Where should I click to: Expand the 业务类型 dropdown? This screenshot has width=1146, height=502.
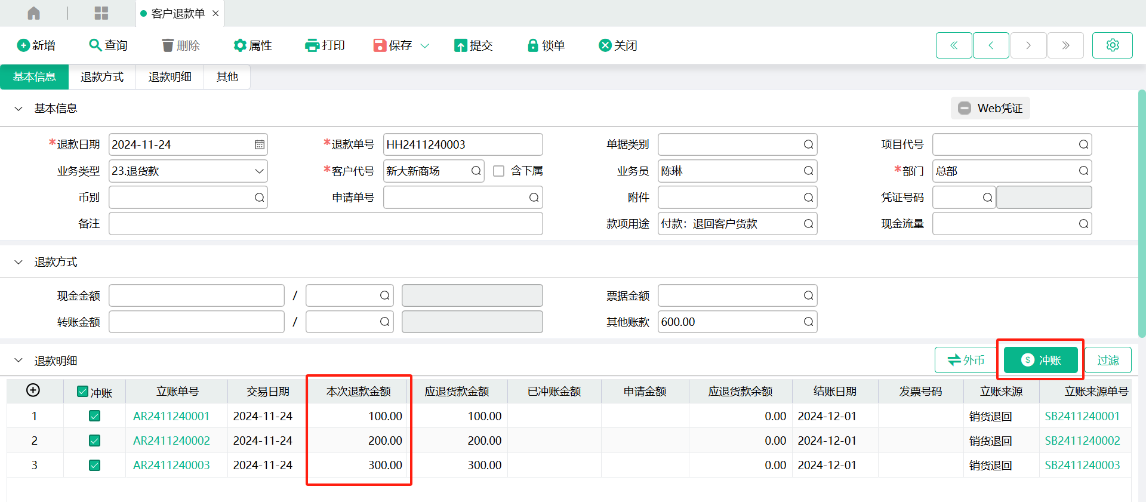click(259, 171)
